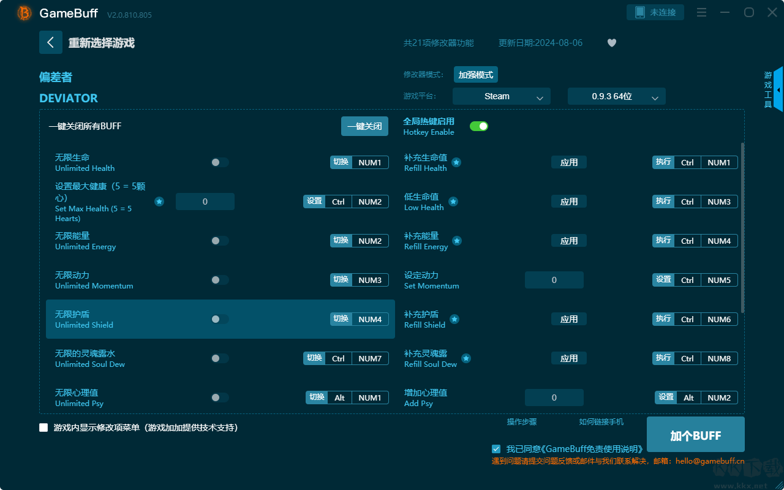Uncheck the GameBuff disclaimer agreement checkbox
The width and height of the screenshot is (784, 490).
click(x=496, y=449)
